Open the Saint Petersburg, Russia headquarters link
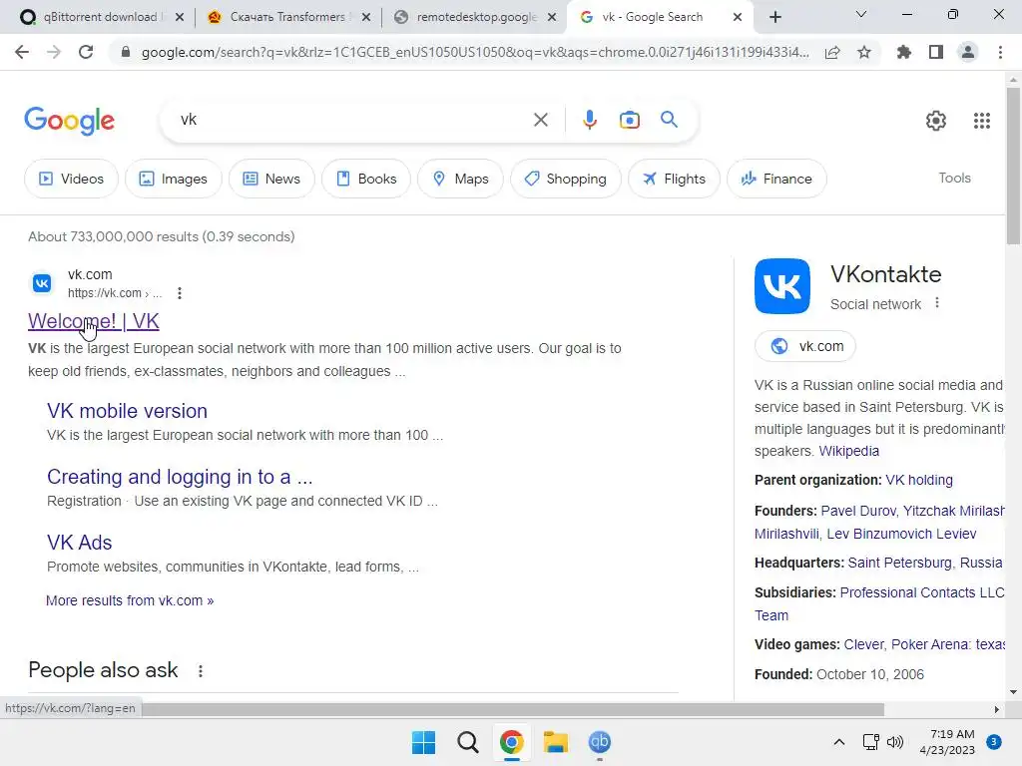 tap(925, 563)
